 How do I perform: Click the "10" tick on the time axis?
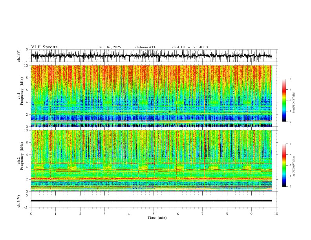click(276, 214)
